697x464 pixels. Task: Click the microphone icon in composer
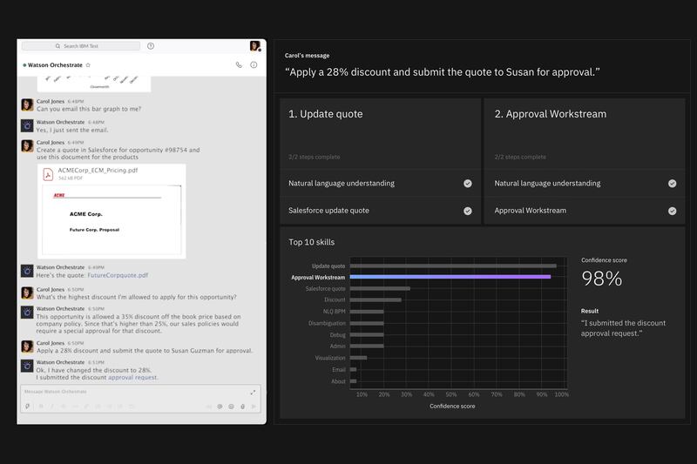coord(242,407)
